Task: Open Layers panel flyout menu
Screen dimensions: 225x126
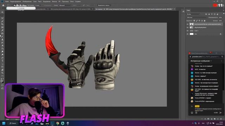Action: (224, 10)
